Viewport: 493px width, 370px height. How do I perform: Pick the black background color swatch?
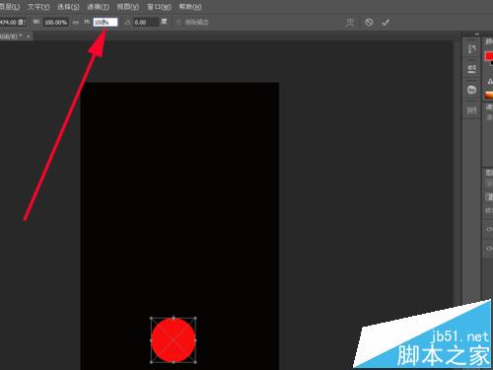pos(492,63)
